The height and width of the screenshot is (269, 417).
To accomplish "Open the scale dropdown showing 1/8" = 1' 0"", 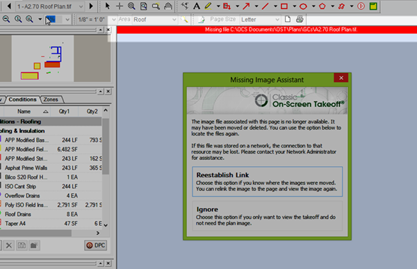I will [x=97, y=19].
